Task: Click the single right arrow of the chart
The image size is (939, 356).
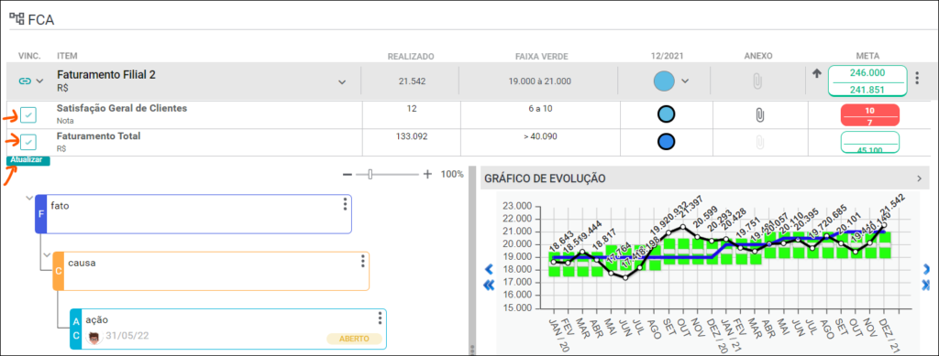Action: [x=927, y=269]
